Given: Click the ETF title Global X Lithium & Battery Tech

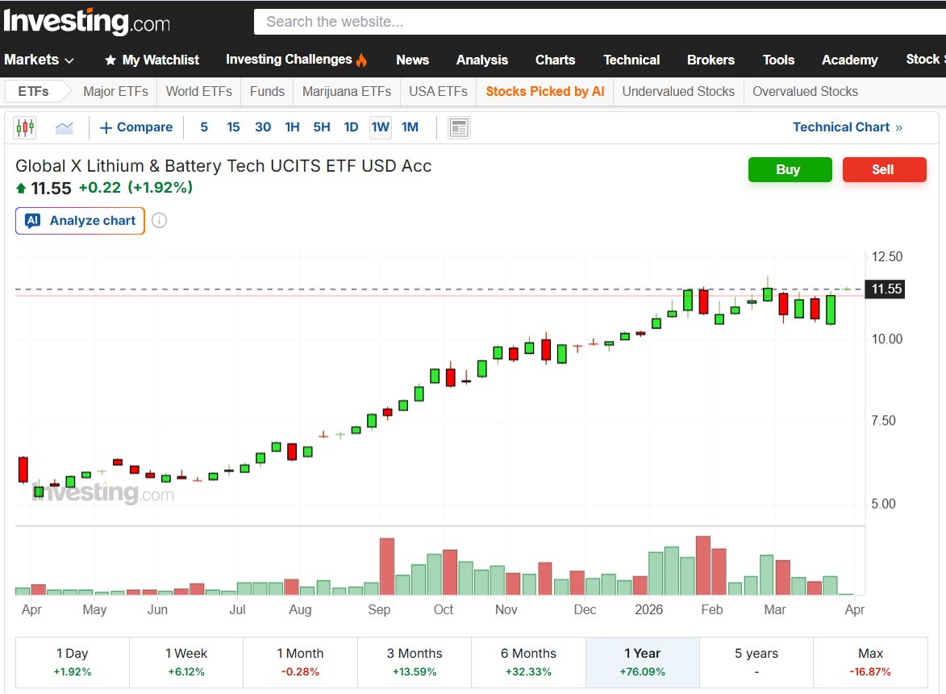Looking at the screenshot, I should [223, 166].
